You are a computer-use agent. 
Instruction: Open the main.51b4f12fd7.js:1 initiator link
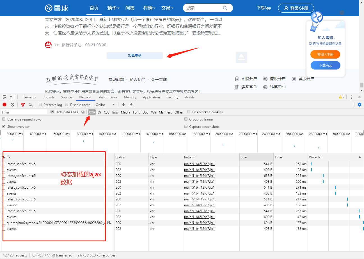[199, 164]
